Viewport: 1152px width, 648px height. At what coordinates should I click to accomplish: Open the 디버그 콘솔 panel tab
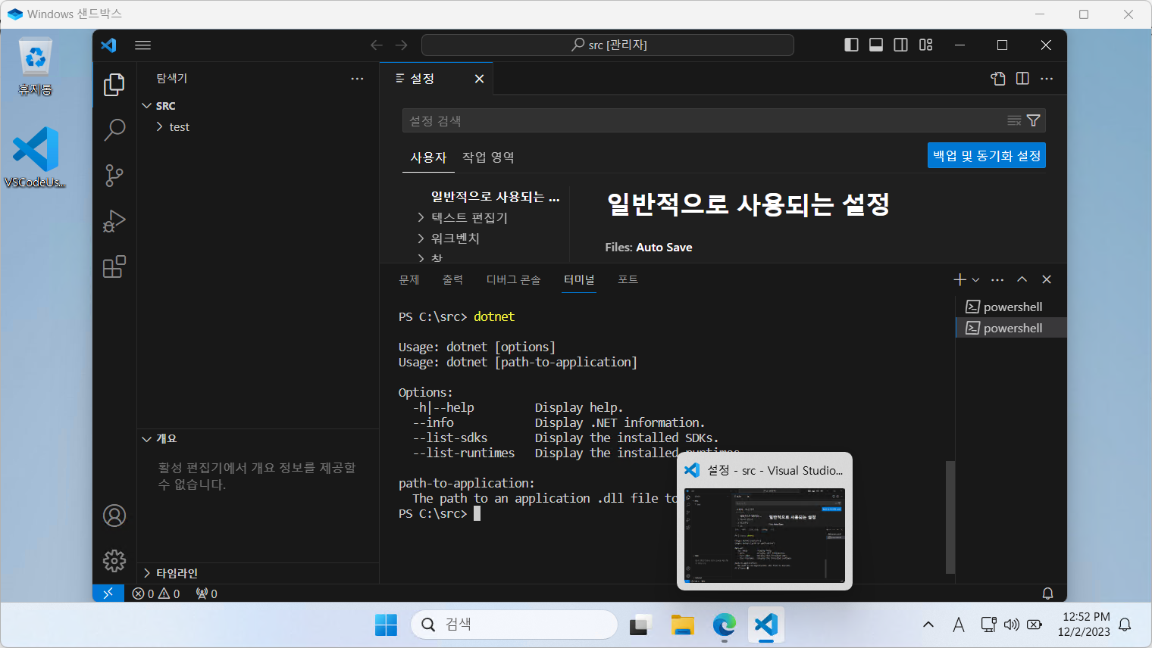[514, 279]
